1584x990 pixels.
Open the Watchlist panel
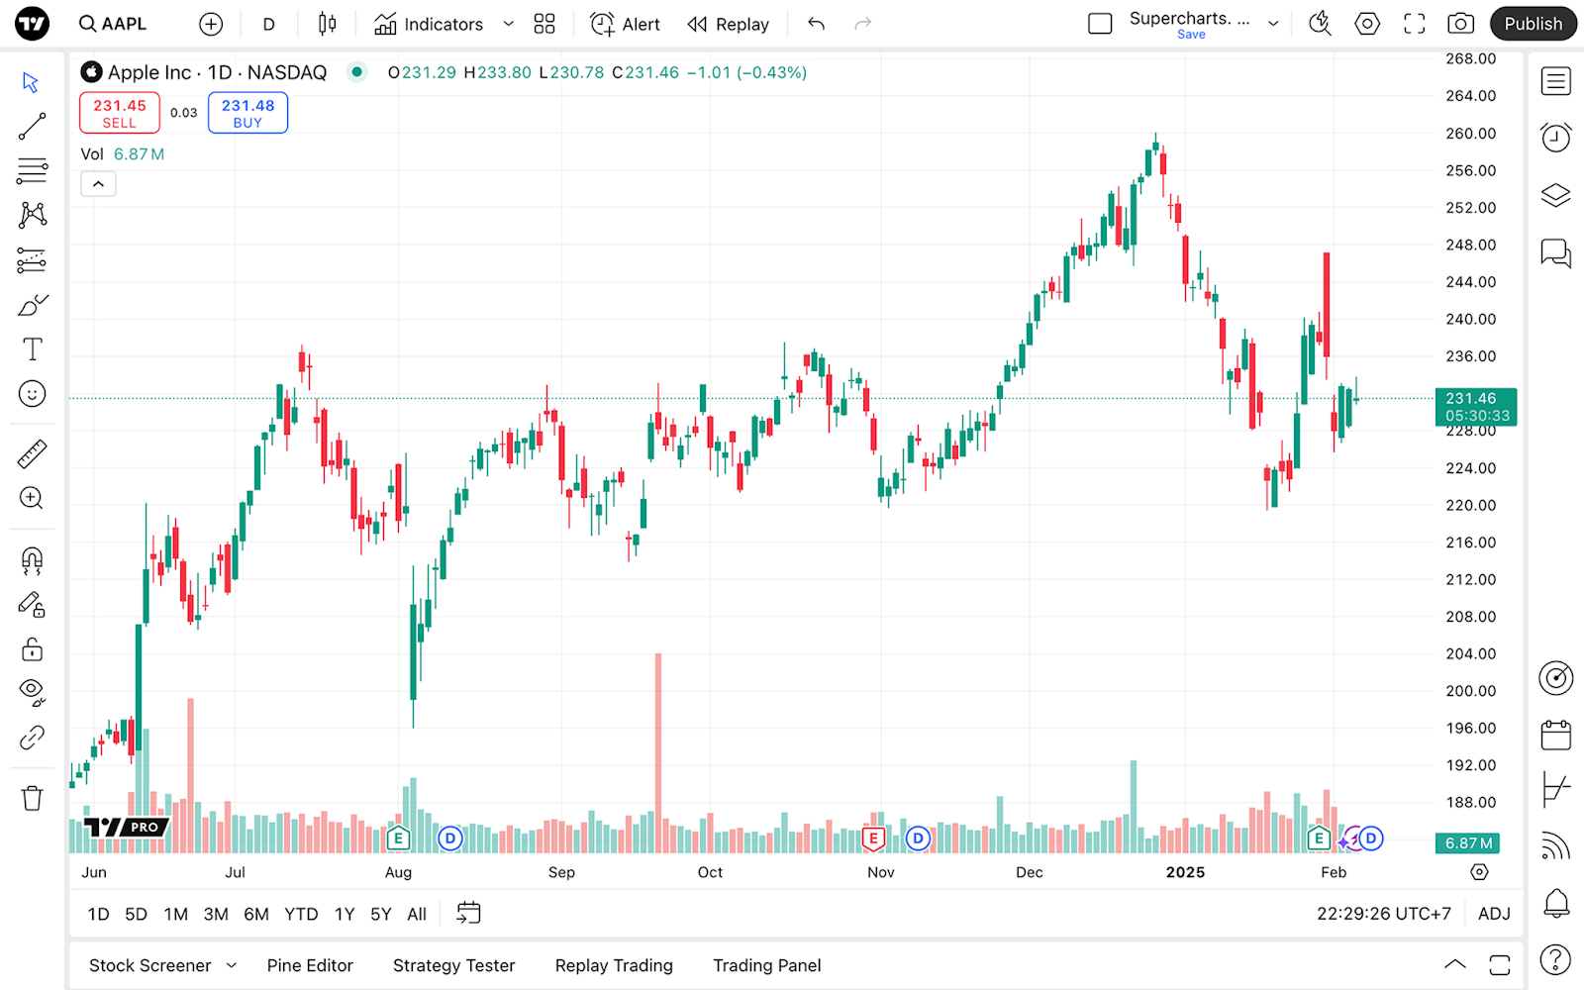pos(1555,81)
